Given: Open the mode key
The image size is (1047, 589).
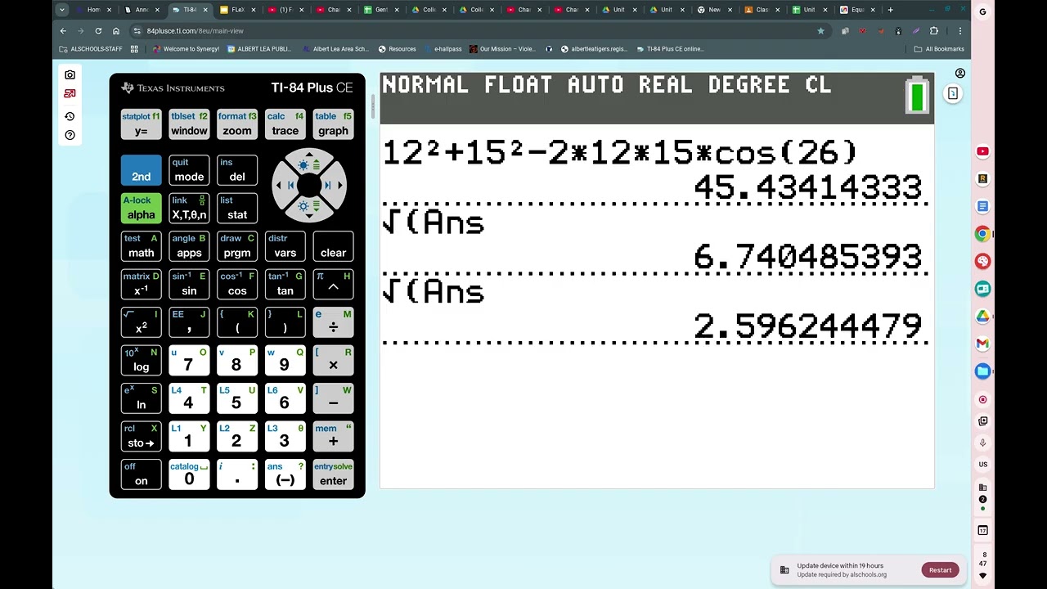Looking at the screenshot, I should (189, 170).
